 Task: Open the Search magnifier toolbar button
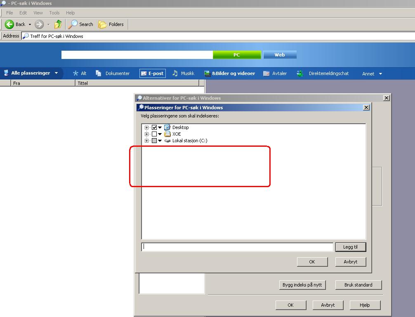click(81, 24)
